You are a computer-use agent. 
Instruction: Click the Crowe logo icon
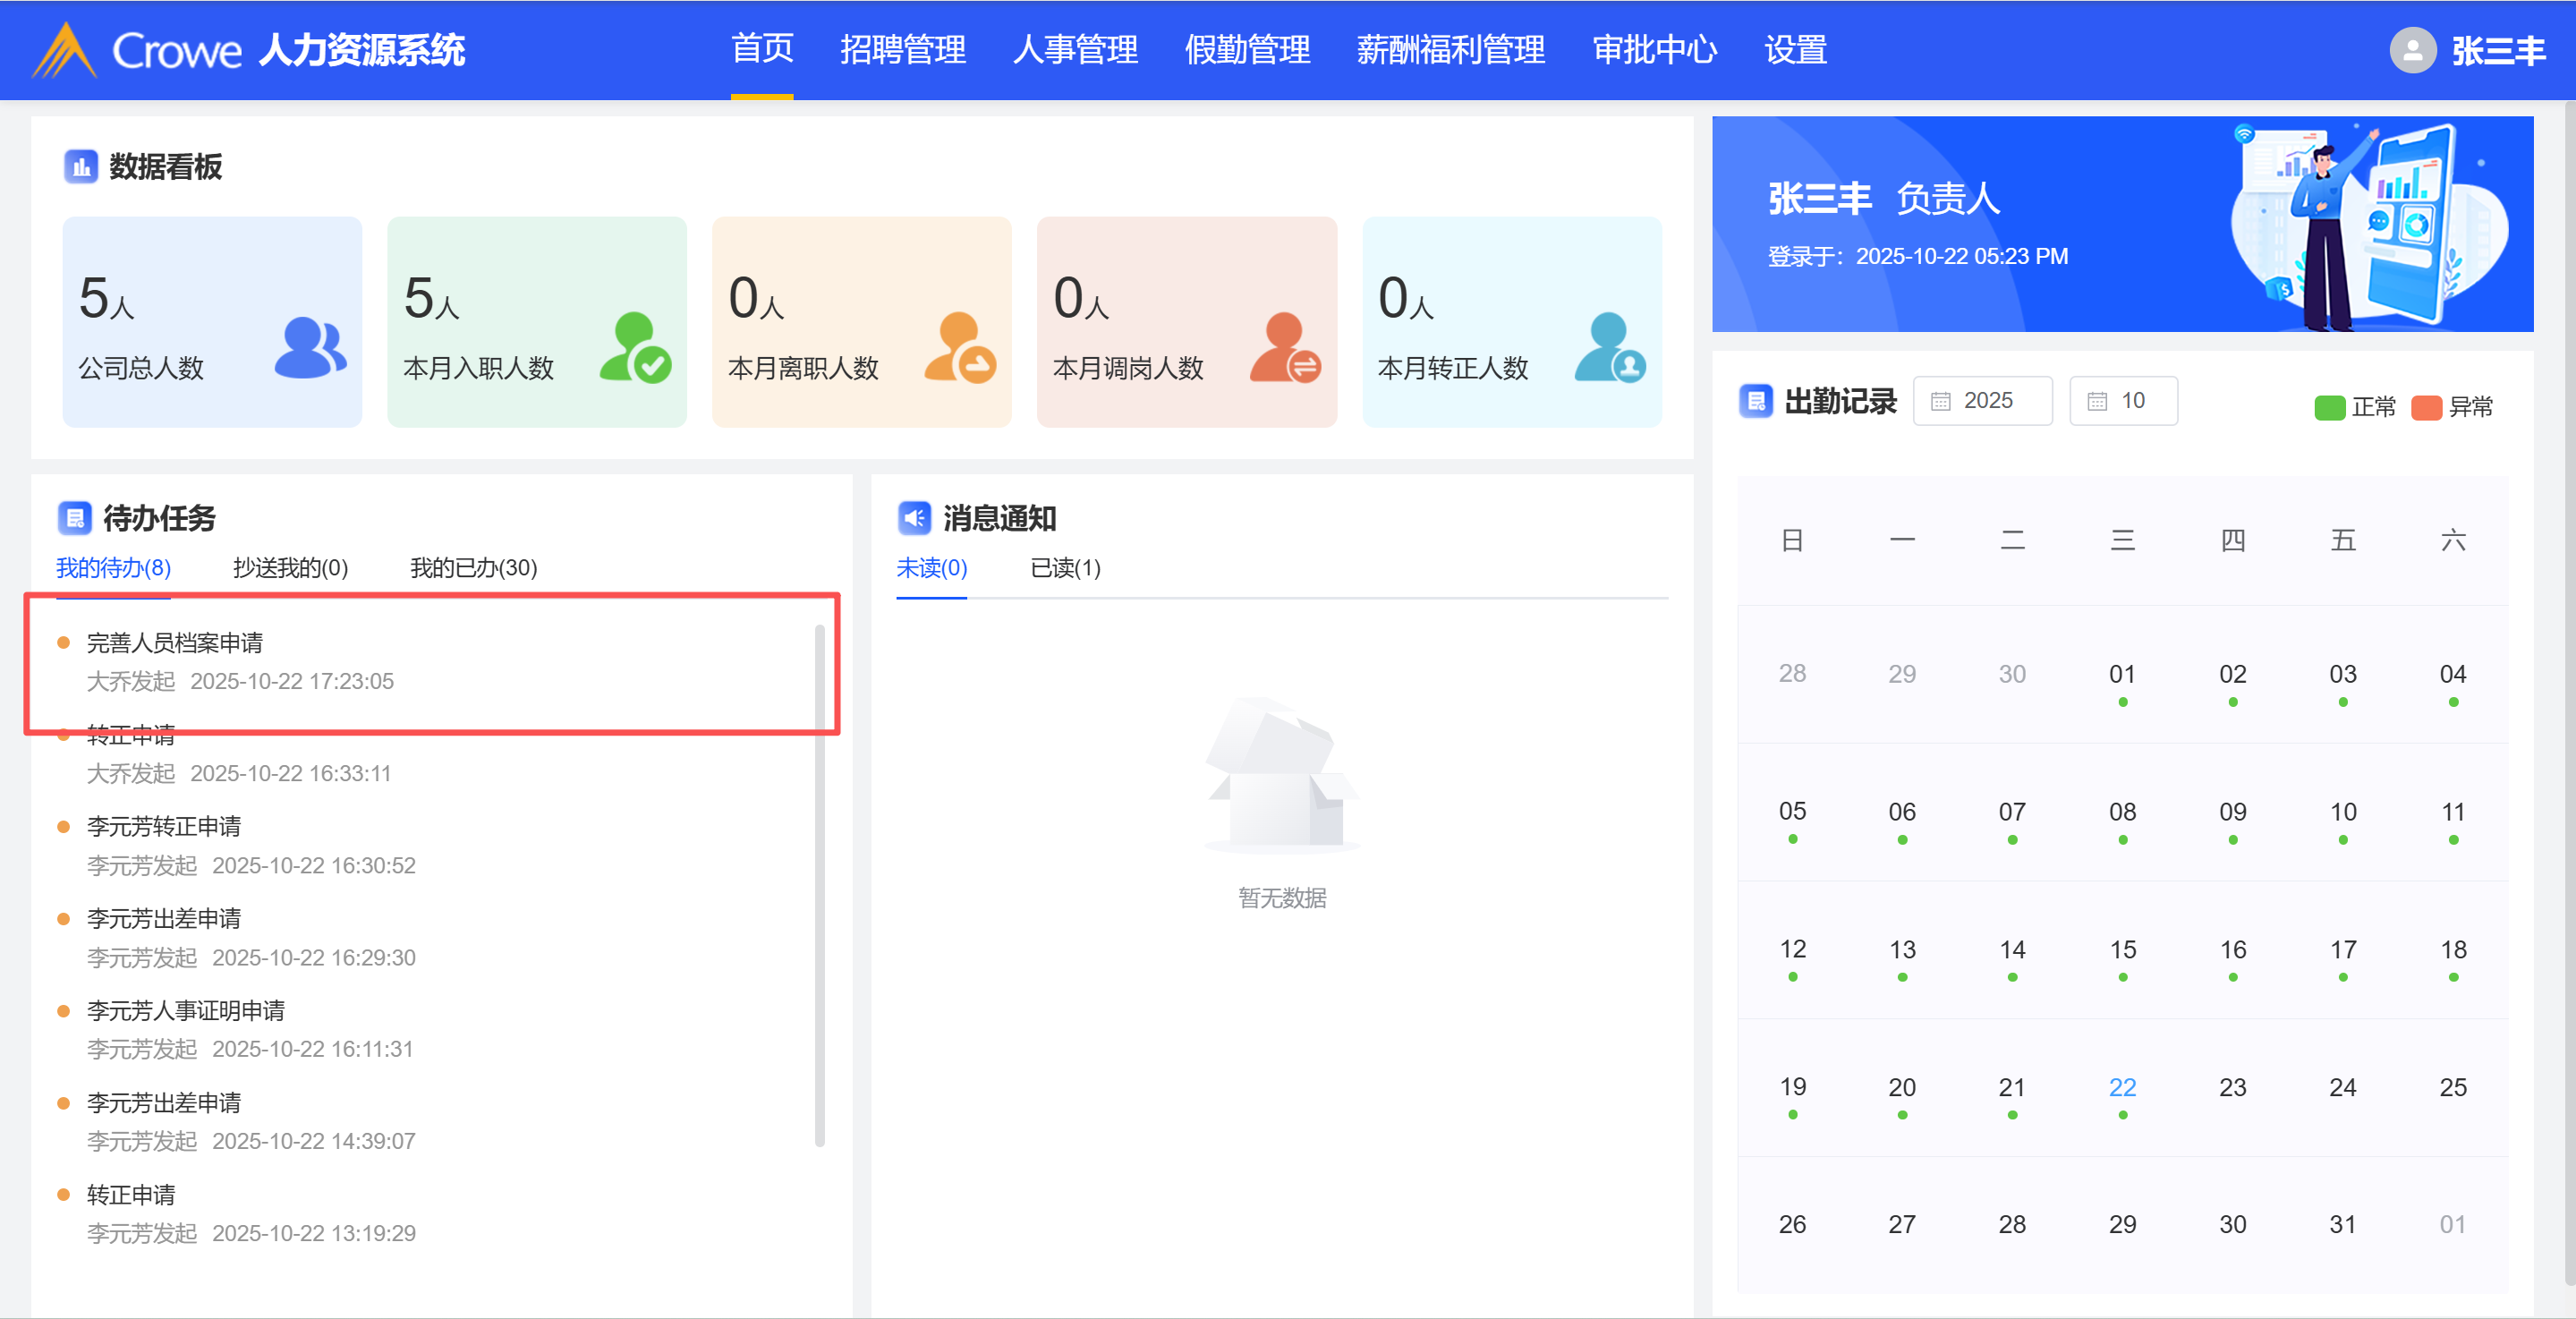[x=64, y=50]
